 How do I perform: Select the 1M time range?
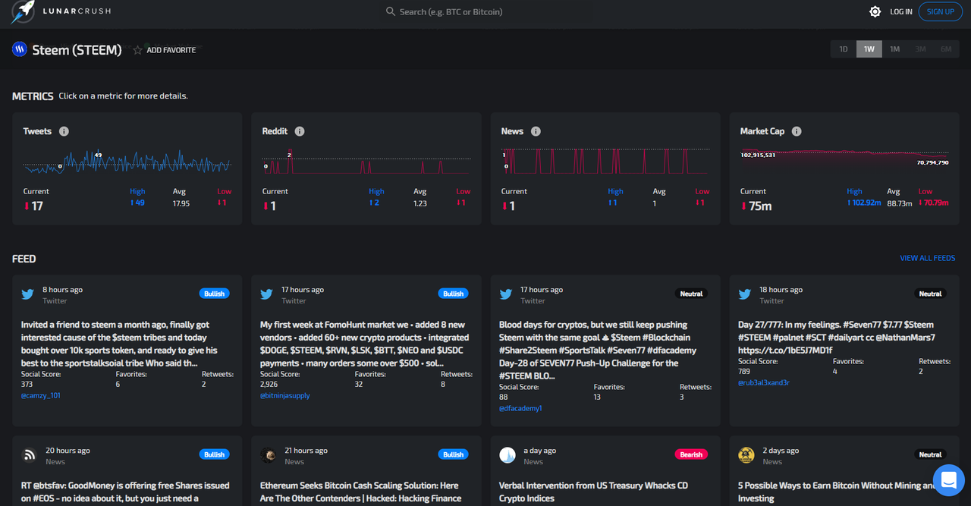(x=895, y=49)
